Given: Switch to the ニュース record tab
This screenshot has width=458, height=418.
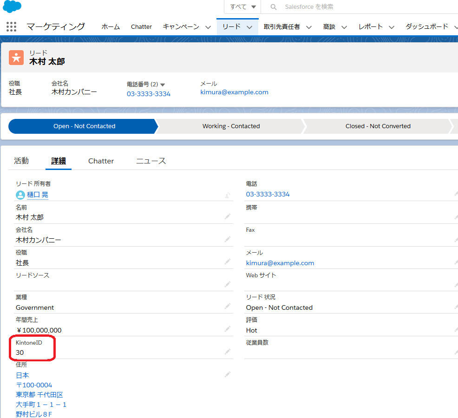Looking at the screenshot, I should (x=151, y=161).
